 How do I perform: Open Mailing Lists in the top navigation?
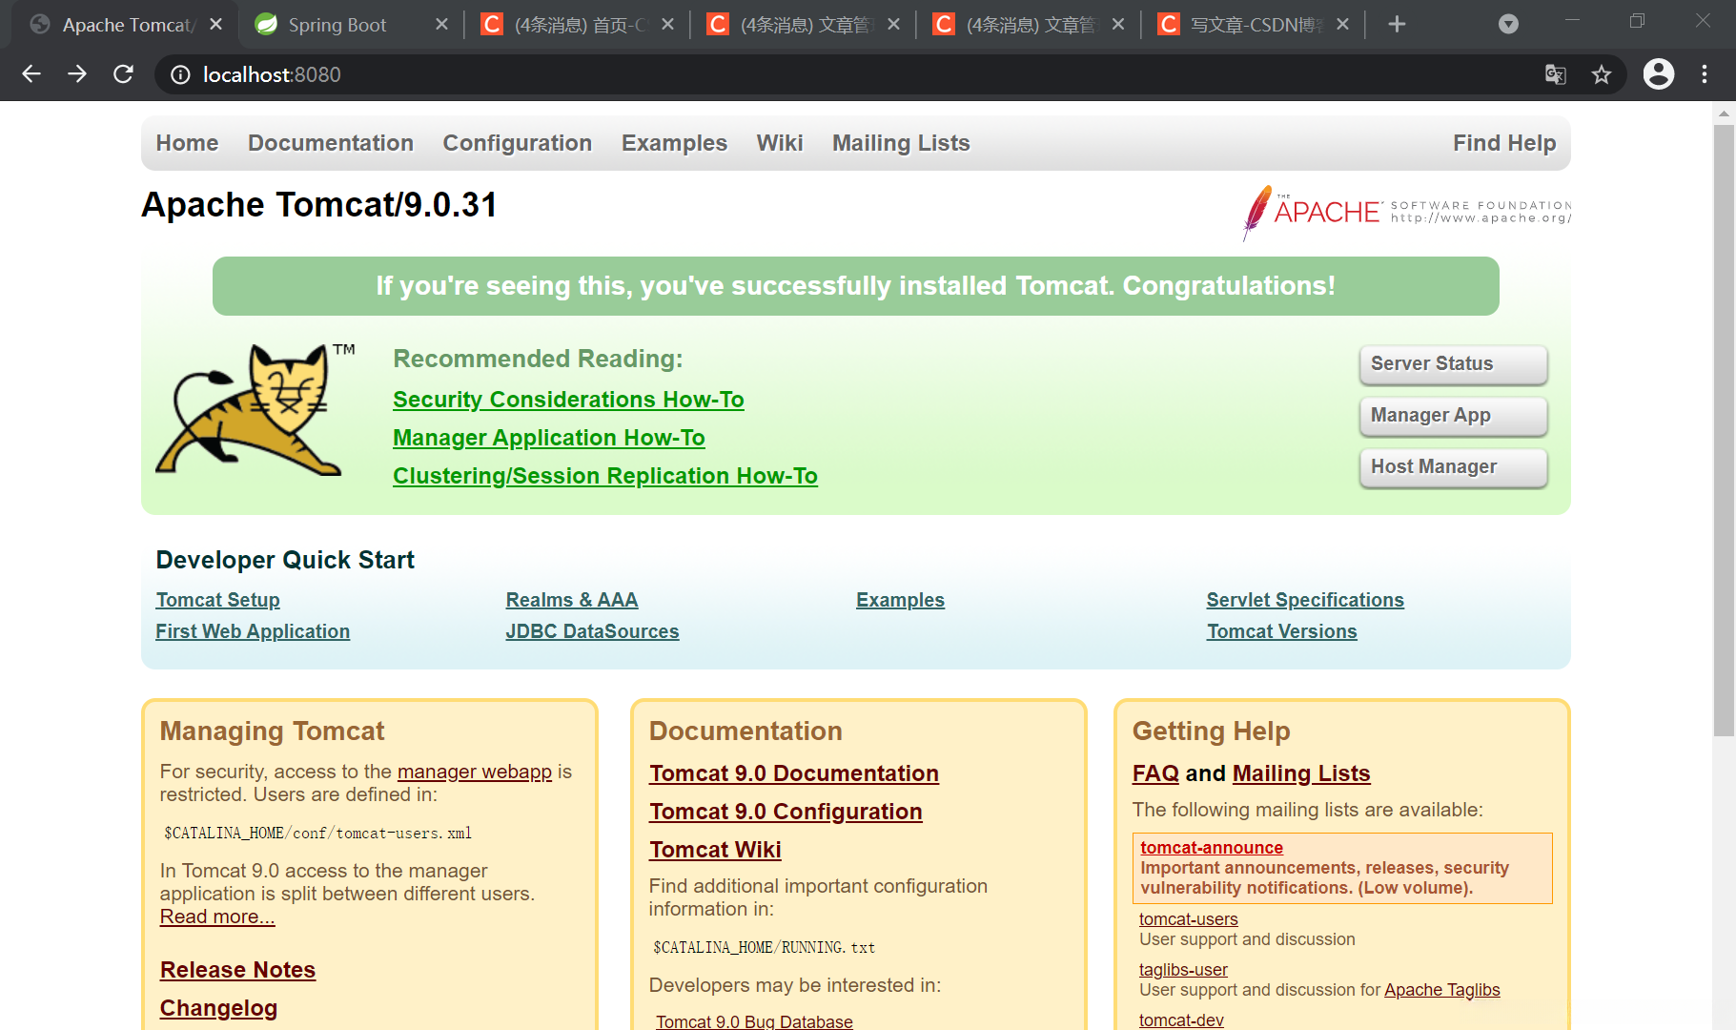[901, 143]
